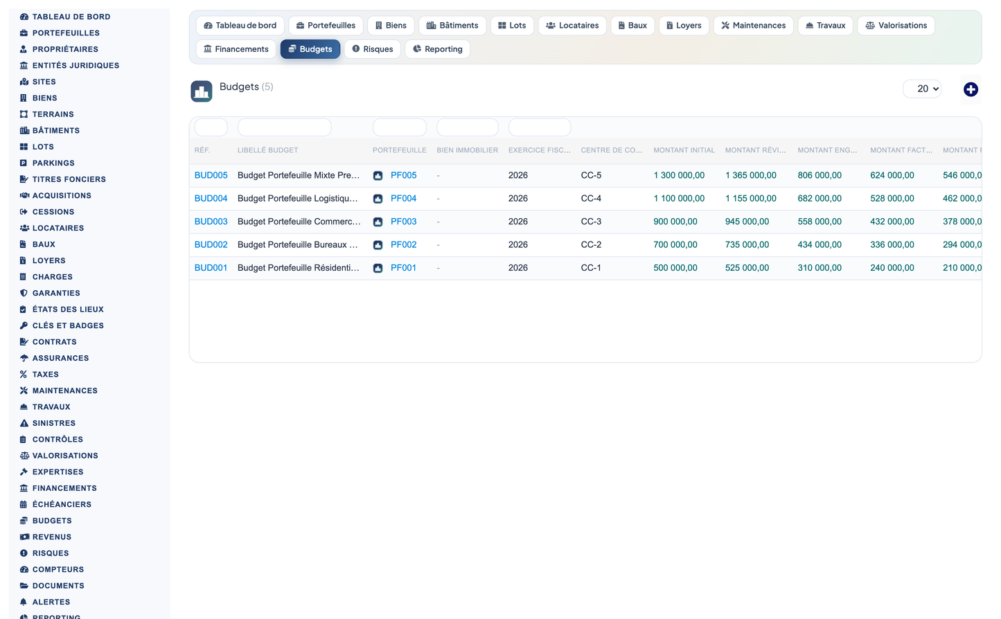Click the 310 000,00 engaged amount

[820, 267]
